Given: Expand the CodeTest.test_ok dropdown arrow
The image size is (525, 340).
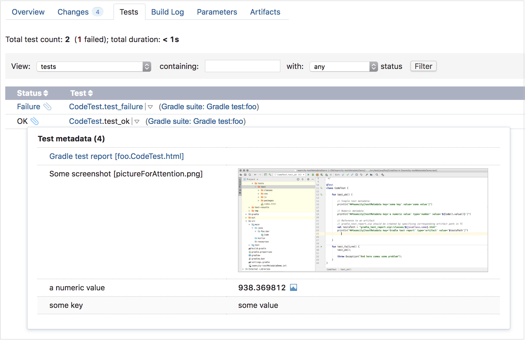Looking at the screenshot, I should [x=137, y=122].
